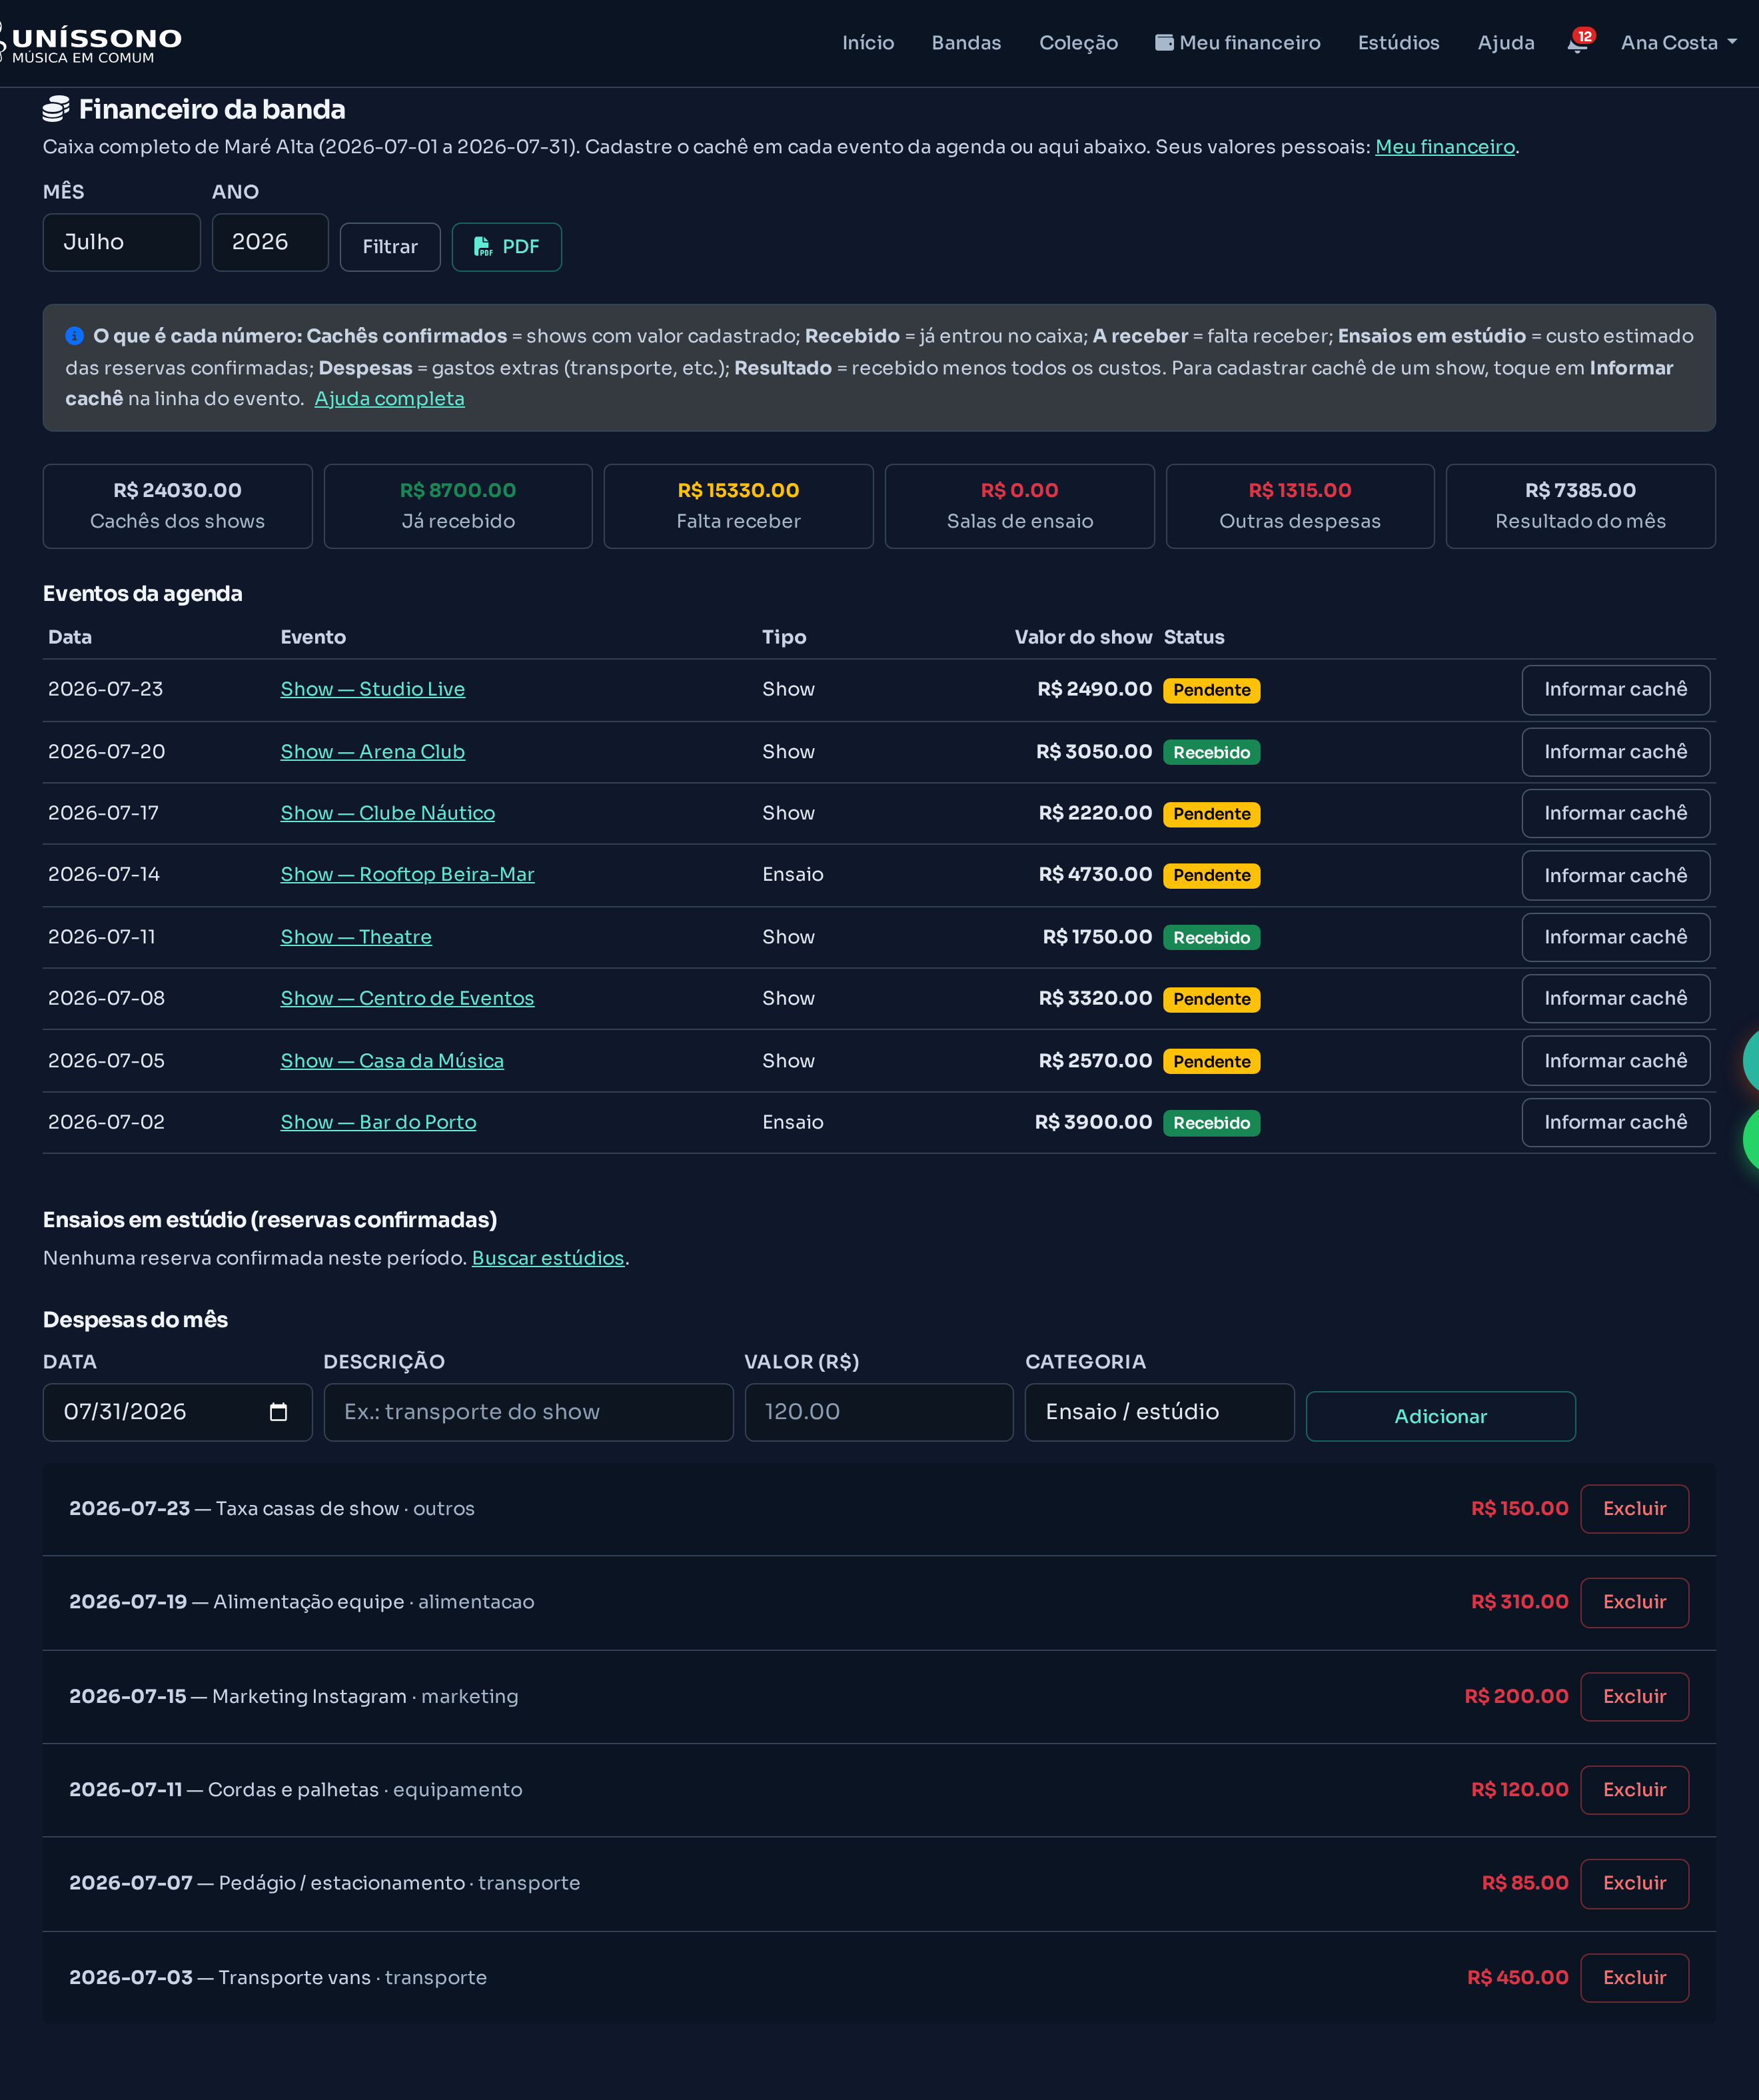The width and height of the screenshot is (1759, 2100).
Task: Expand the Ana Costa user menu
Action: coord(1678,42)
